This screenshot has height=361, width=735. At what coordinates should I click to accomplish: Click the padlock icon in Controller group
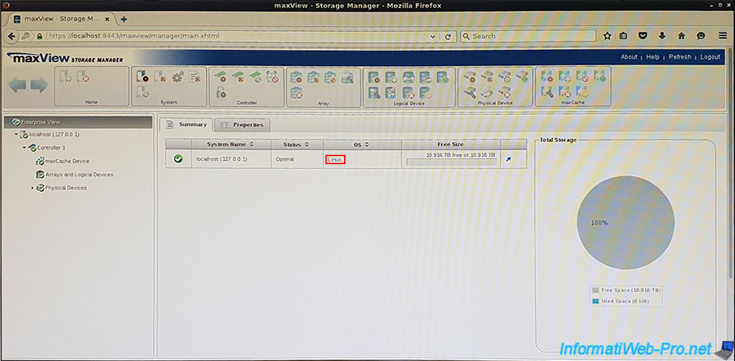click(x=220, y=92)
